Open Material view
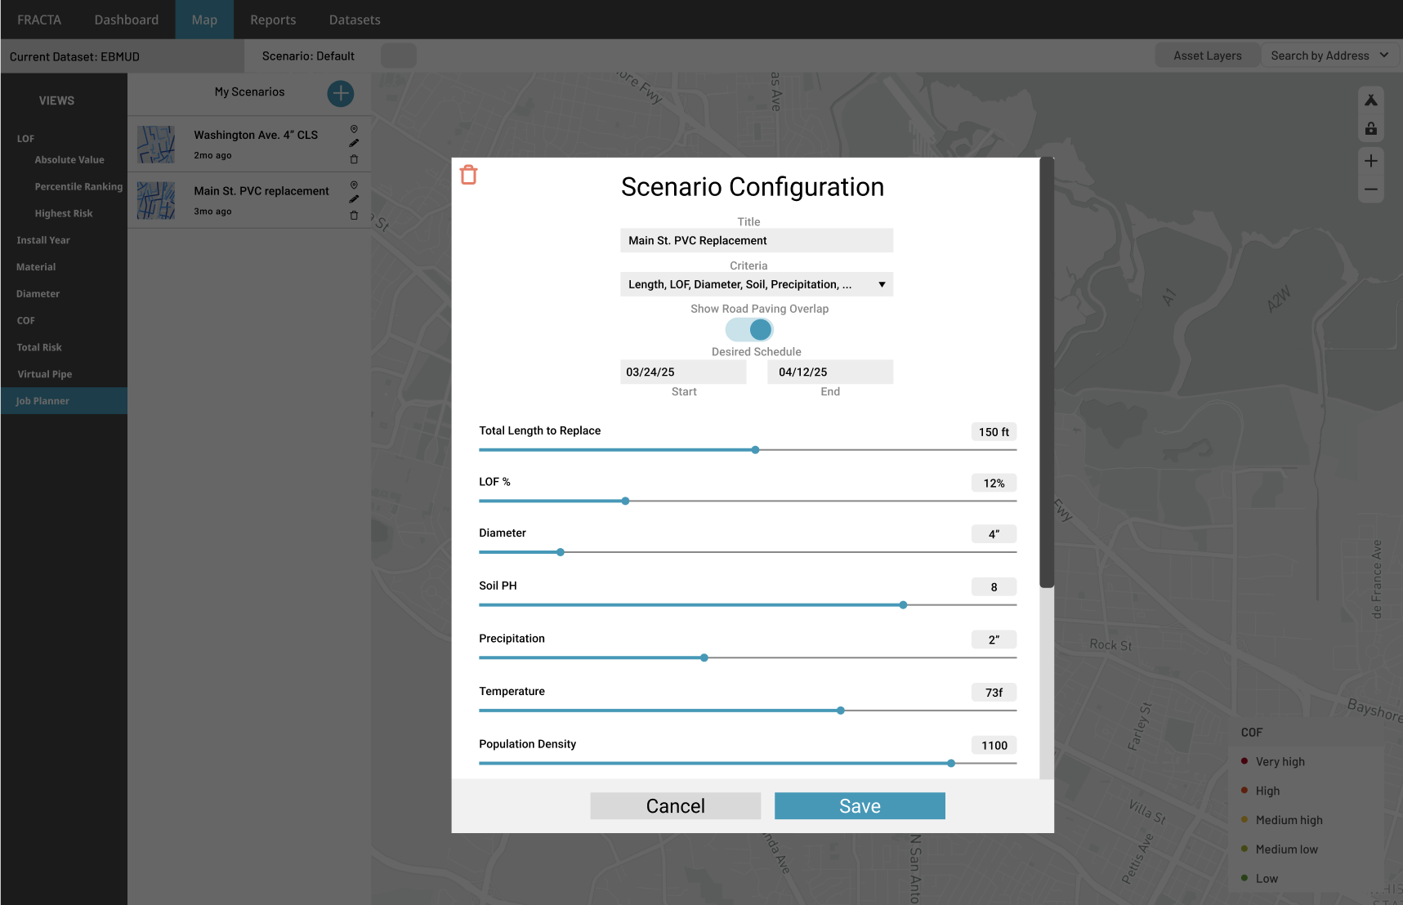This screenshot has width=1403, height=905. tap(36, 267)
